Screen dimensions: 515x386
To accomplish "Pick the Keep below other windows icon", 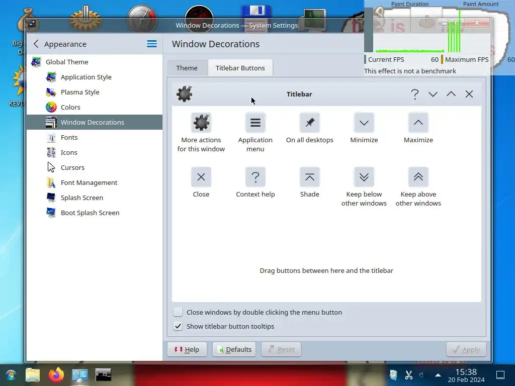I will point(364,177).
